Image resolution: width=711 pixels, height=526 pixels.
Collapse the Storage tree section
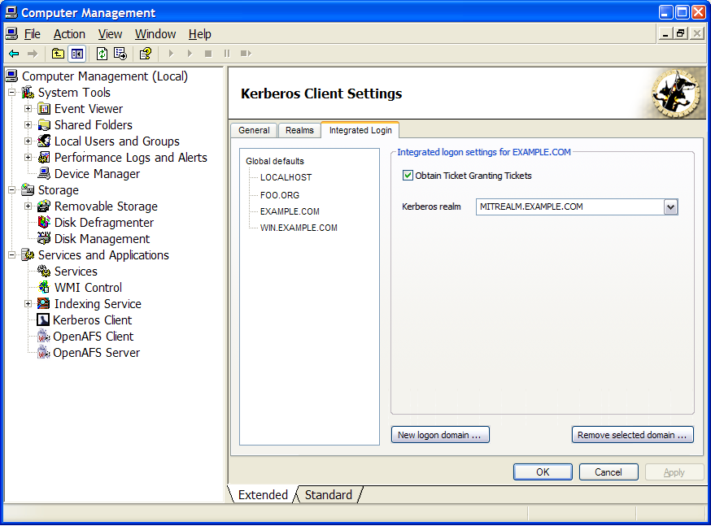coord(12,190)
